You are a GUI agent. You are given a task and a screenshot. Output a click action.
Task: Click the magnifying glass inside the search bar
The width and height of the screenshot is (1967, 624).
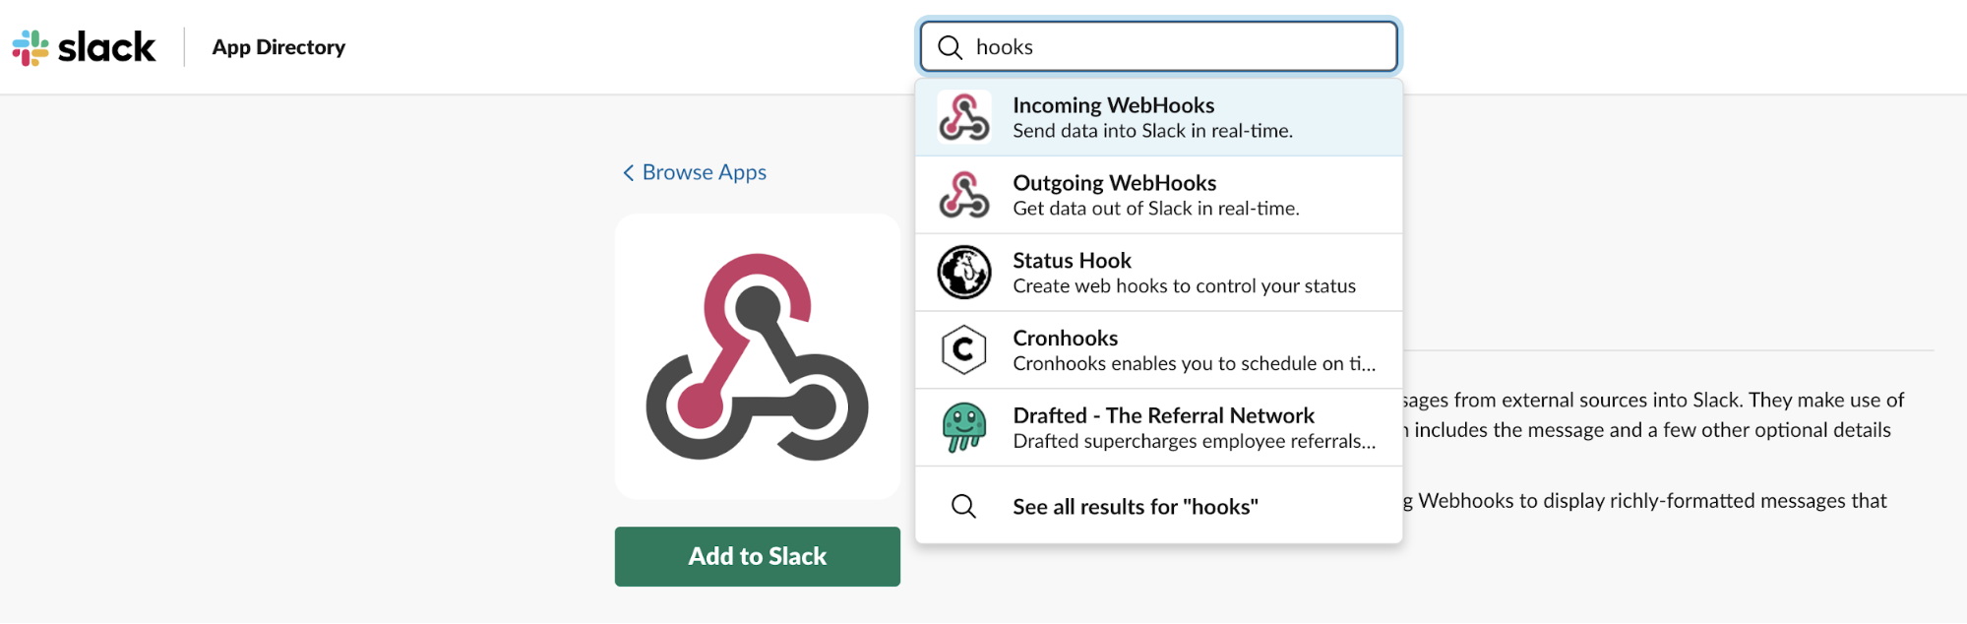click(949, 46)
